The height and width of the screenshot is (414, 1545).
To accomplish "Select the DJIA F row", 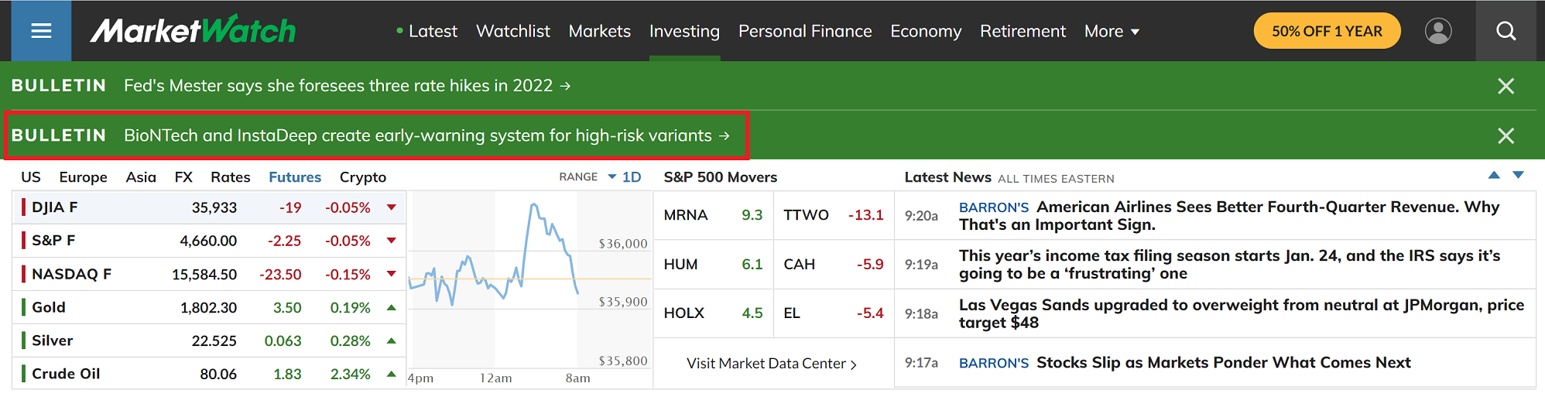I will pyautogui.click(x=209, y=207).
